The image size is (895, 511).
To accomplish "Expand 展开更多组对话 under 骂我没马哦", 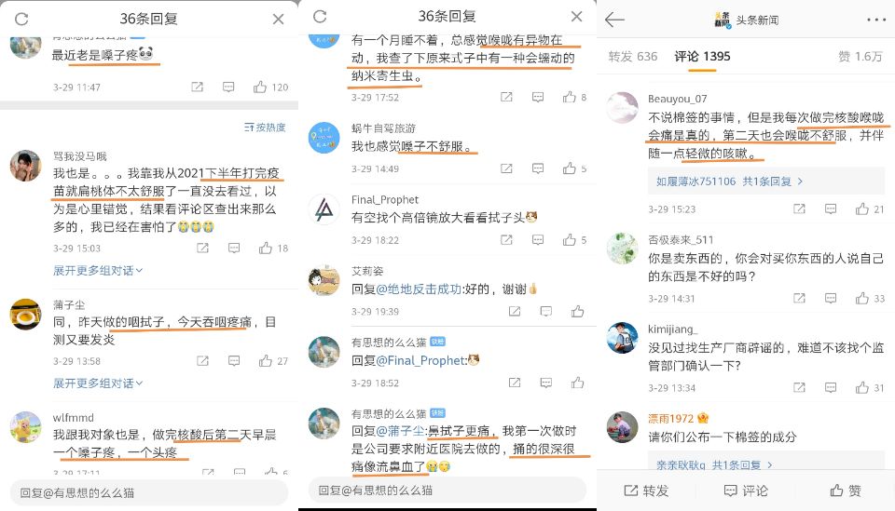I will 98,271.
